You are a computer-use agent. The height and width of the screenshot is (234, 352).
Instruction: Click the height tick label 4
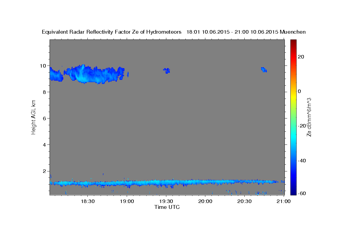coord(45,145)
